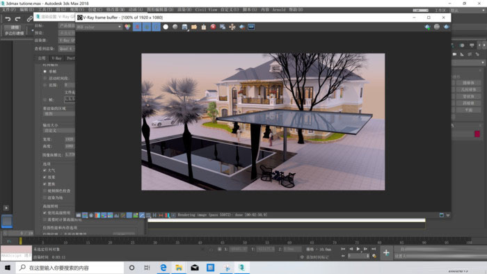Toggle 置换 displacement checkbox
The width and height of the screenshot is (487, 274).
pos(45,184)
